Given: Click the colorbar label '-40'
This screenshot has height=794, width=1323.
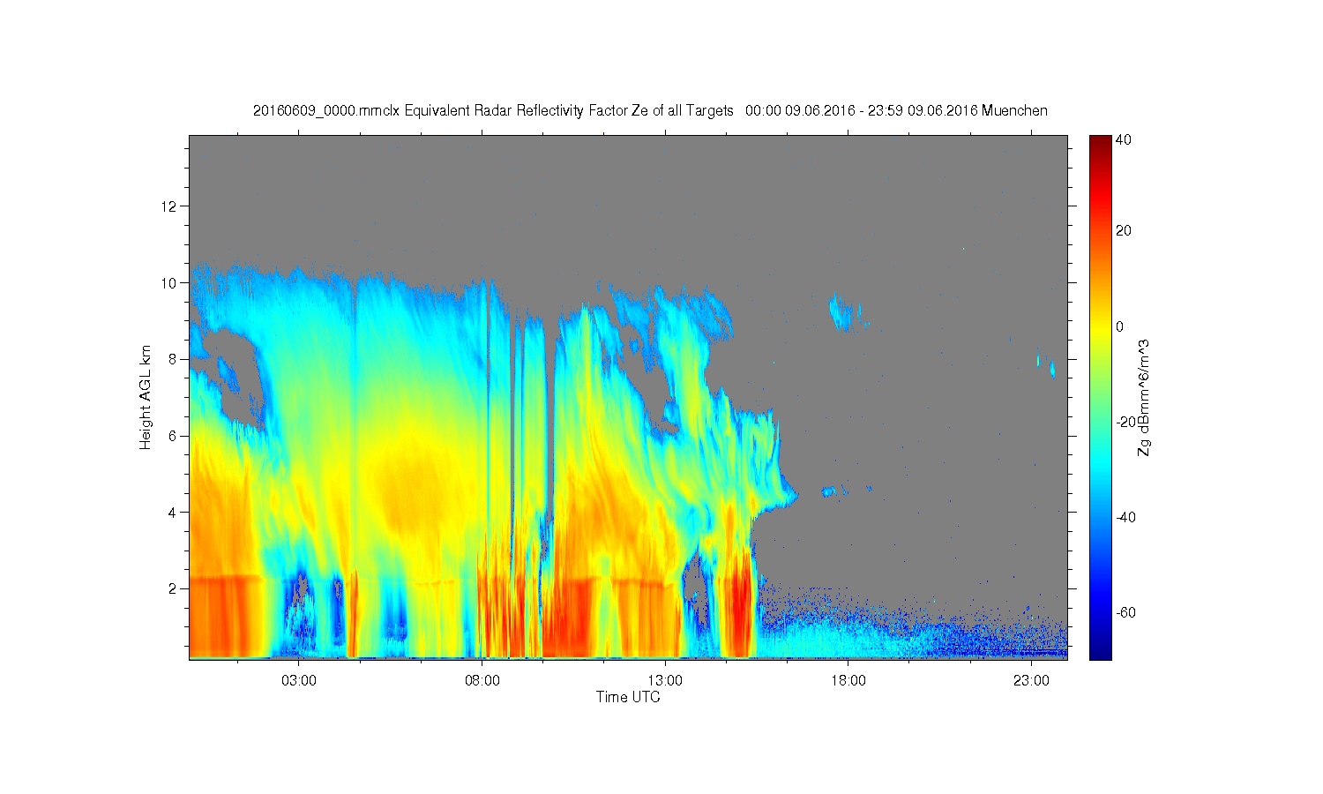Looking at the screenshot, I should tap(1125, 517).
